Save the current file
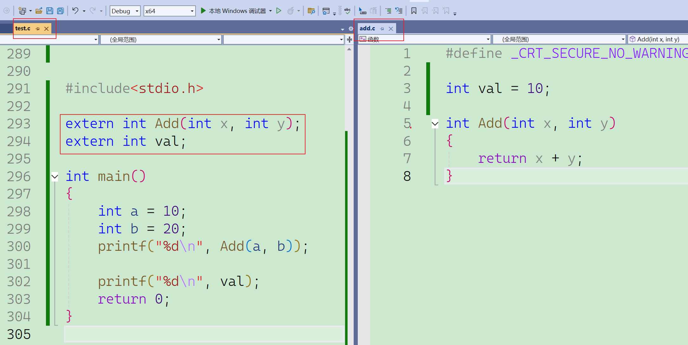The height and width of the screenshot is (345, 688). click(50, 11)
